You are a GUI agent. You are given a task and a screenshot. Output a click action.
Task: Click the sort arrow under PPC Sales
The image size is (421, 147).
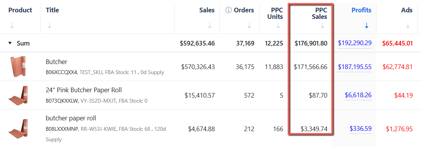pyautogui.click(x=323, y=26)
